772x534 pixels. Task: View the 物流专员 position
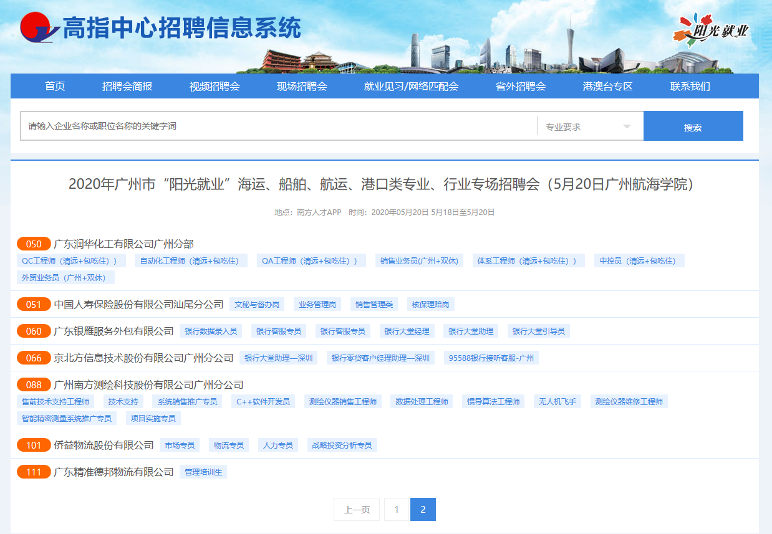(229, 445)
